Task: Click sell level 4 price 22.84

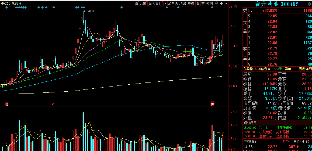Action: point(272,21)
